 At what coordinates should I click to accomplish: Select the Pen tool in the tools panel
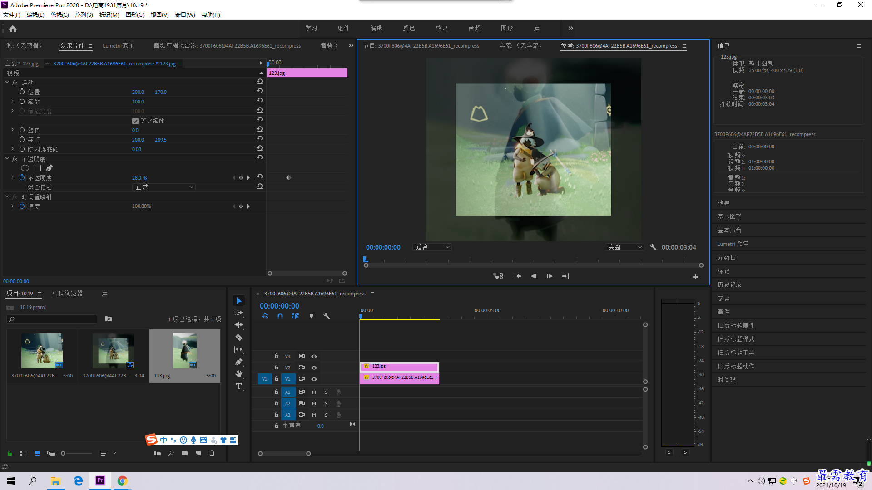point(239,362)
